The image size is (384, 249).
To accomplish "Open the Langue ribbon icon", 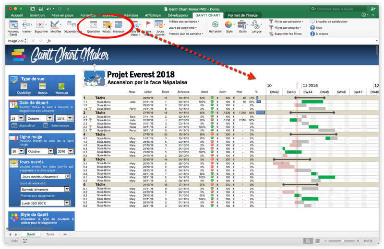I will [255, 25].
